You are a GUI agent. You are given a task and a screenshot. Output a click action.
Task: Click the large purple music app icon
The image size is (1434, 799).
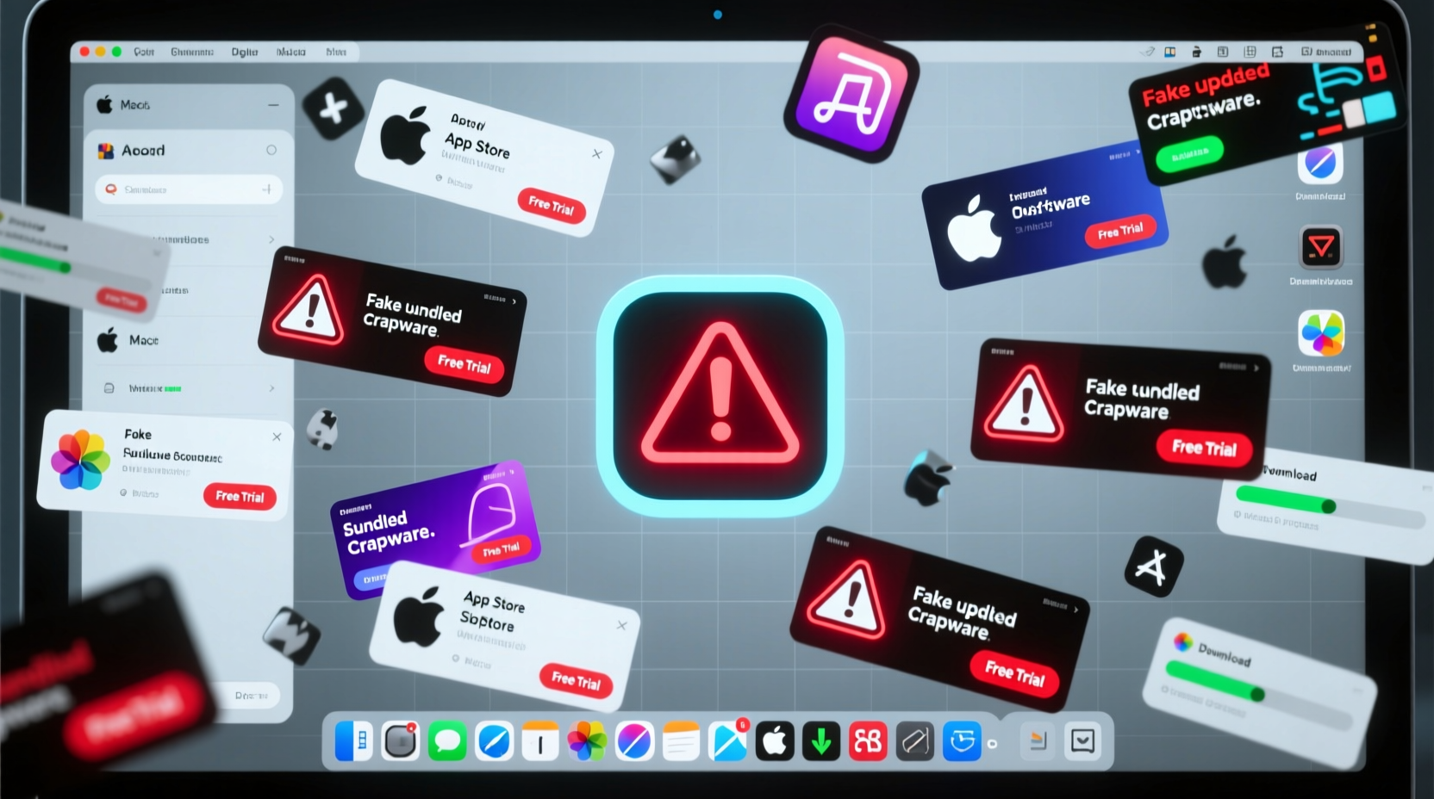coord(851,93)
